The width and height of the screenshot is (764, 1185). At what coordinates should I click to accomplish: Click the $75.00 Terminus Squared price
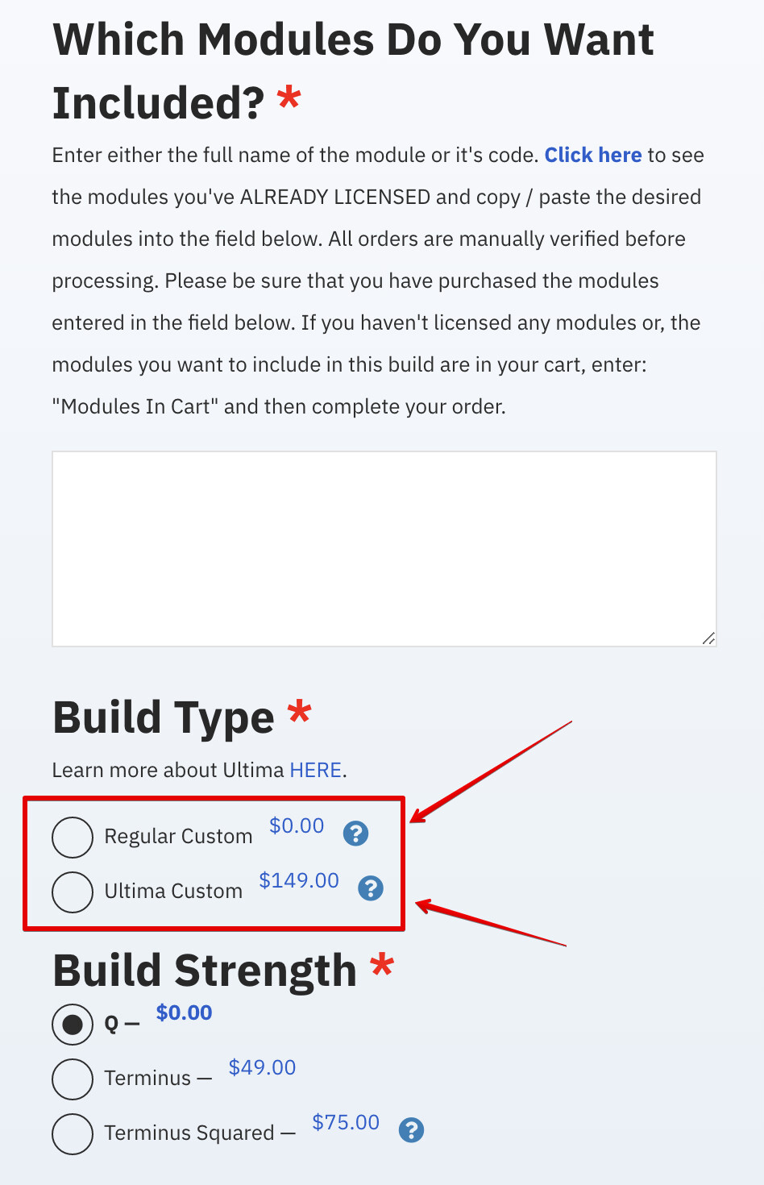coord(346,1122)
